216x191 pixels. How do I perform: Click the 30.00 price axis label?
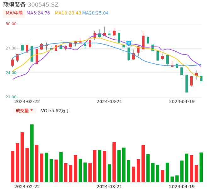coord(11,24)
